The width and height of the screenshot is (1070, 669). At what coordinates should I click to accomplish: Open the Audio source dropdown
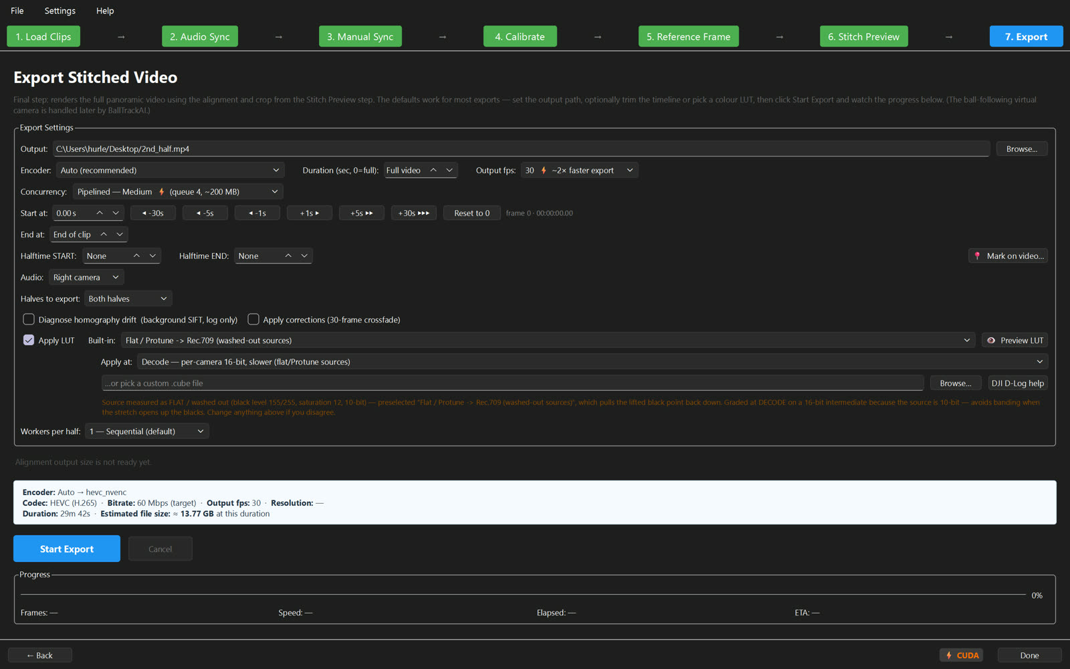pyautogui.click(x=86, y=277)
